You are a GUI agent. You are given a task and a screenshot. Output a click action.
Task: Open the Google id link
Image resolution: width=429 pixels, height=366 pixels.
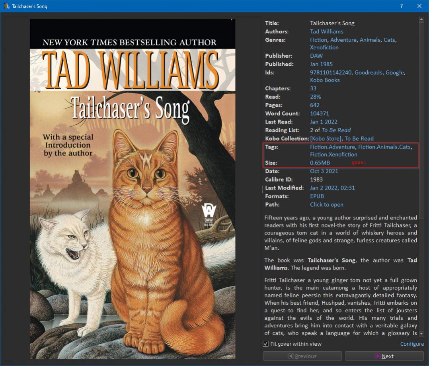coord(394,72)
